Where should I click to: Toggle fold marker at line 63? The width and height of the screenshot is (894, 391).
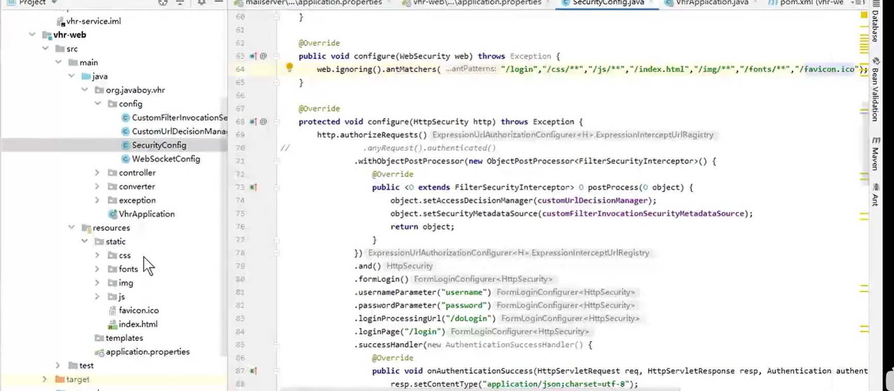tap(277, 56)
